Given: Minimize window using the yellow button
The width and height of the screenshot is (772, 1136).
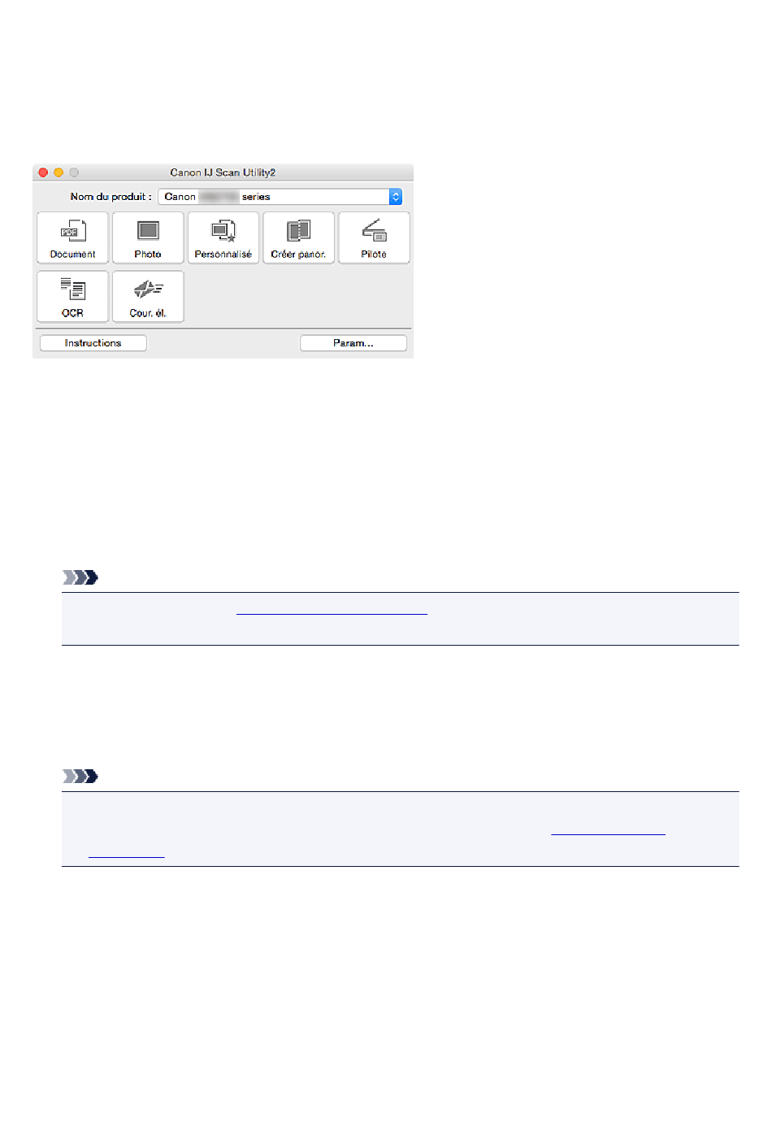Looking at the screenshot, I should 59,172.
